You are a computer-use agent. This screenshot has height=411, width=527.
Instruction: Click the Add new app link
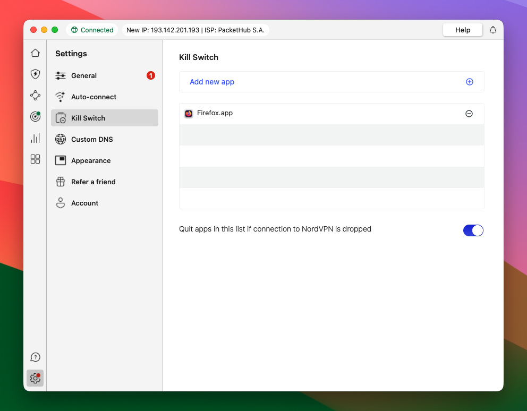[x=212, y=82]
